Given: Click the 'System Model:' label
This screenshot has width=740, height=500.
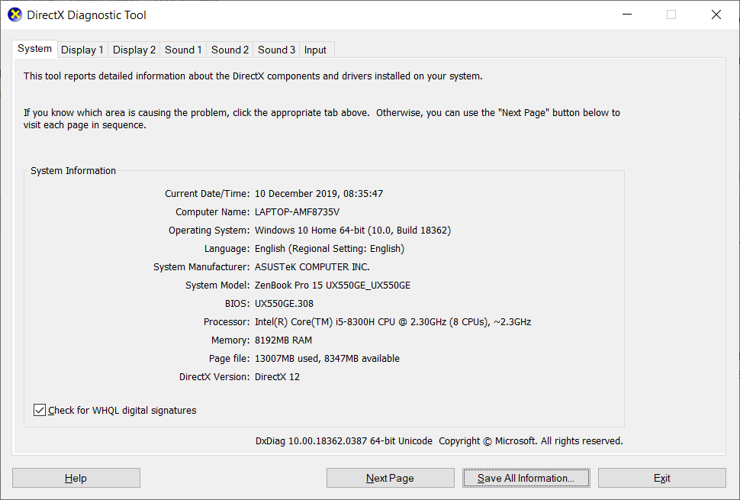Looking at the screenshot, I should click(217, 285).
